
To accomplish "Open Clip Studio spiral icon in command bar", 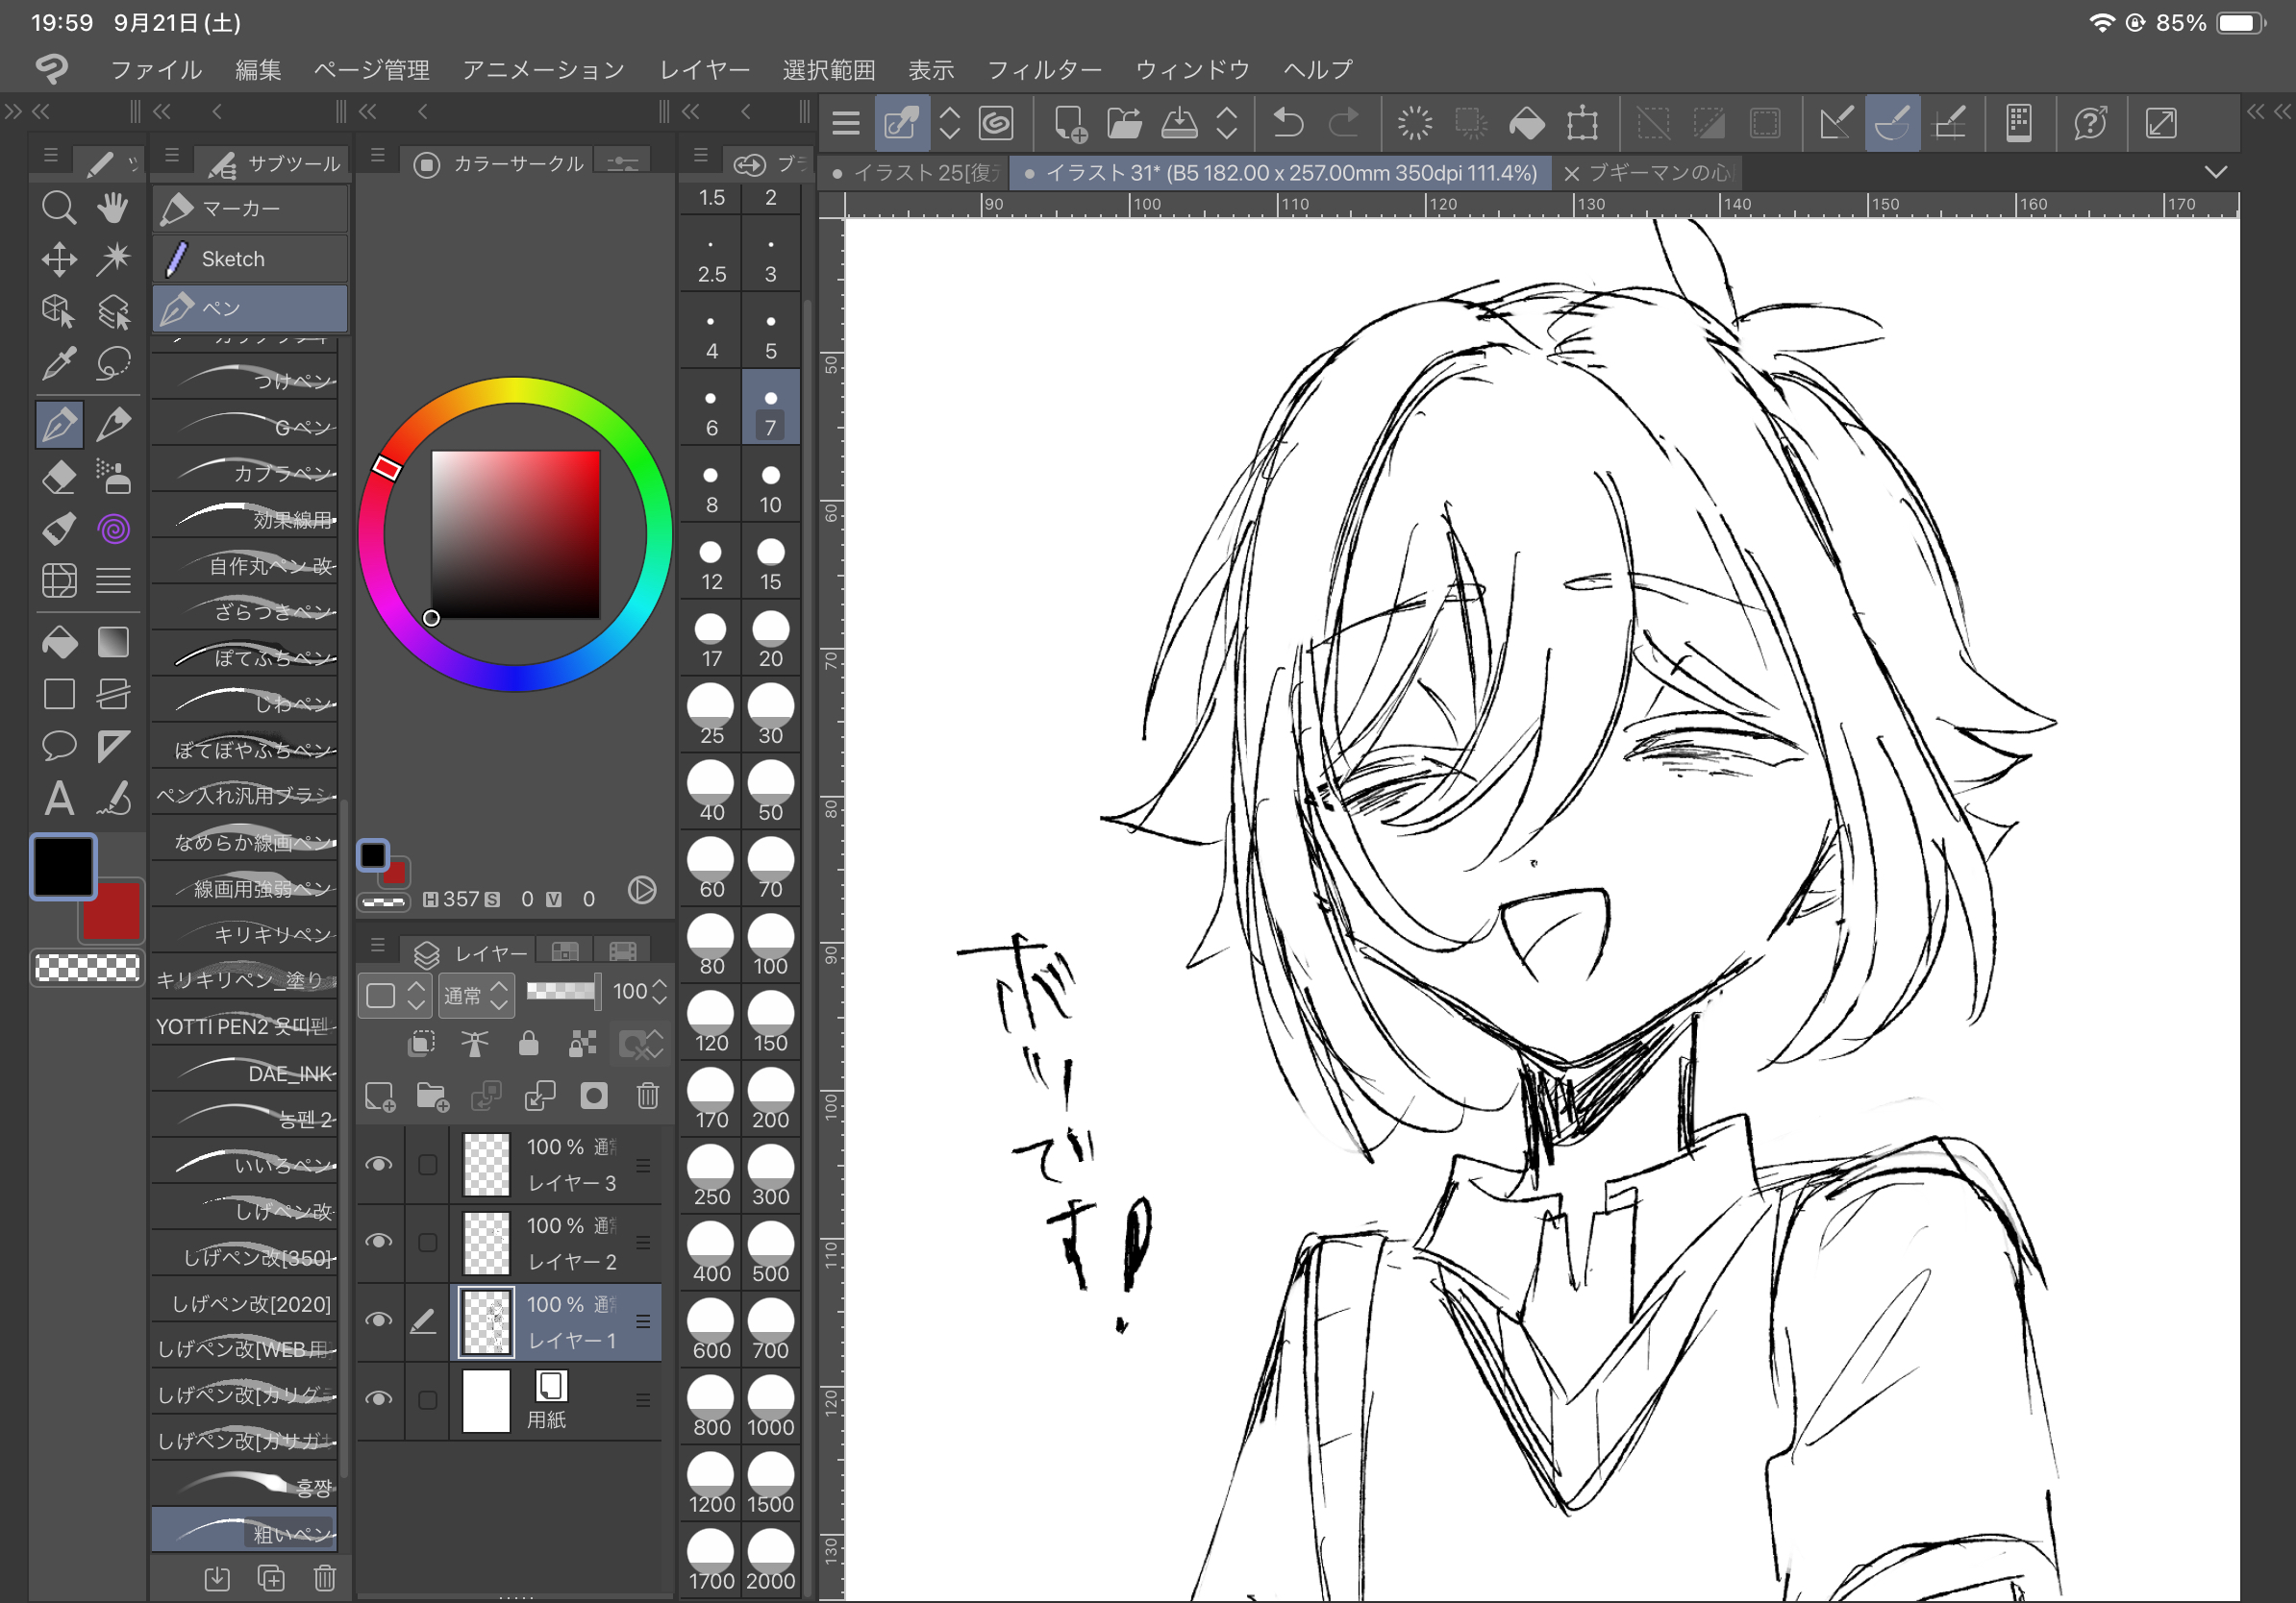I will [996, 124].
